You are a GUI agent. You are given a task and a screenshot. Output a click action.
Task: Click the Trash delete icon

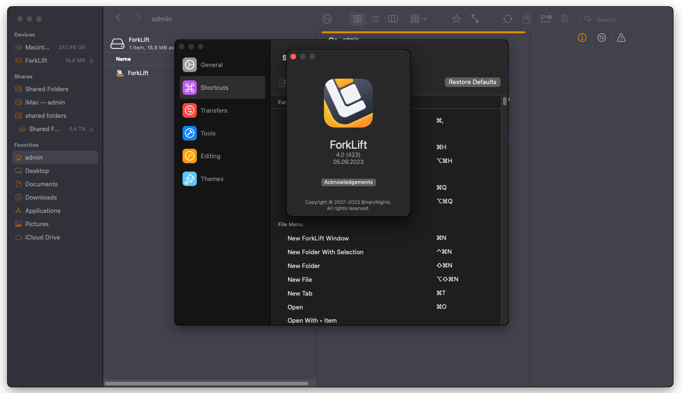[x=565, y=19]
